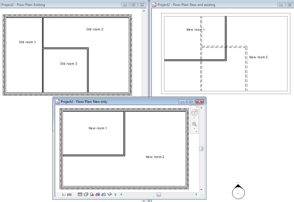This screenshot has height=202, width=294.
Task: Click the resize grip of the New only window
Action: [x=202, y=195]
